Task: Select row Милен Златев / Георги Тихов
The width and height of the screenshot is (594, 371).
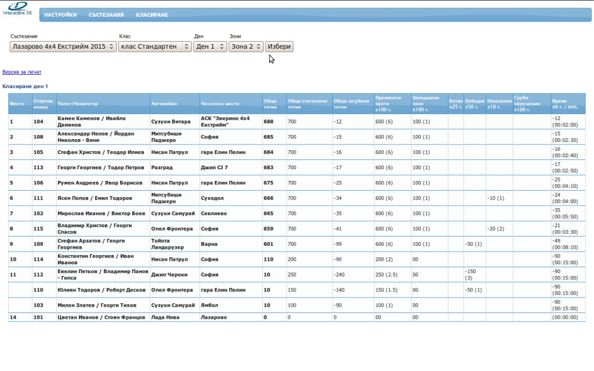Action: coord(296,305)
